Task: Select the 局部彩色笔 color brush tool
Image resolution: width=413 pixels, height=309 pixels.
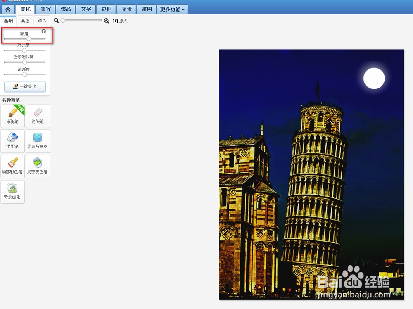Action: point(13,166)
